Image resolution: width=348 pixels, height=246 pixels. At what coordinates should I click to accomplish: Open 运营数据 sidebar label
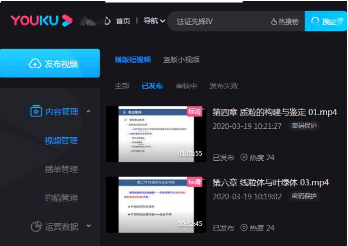coord(61,227)
